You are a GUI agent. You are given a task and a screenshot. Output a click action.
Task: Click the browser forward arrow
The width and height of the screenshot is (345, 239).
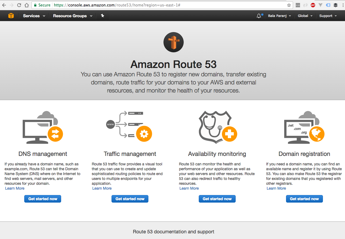pyautogui.click(x=12, y=5)
